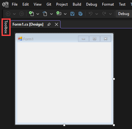Open the Build menu
132x129 pixels.
pos(77,4)
